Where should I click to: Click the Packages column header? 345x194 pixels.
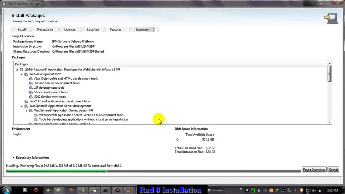coord(170,64)
